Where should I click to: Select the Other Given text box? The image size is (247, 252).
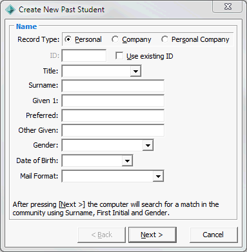pyautogui.click(x=113, y=130)
